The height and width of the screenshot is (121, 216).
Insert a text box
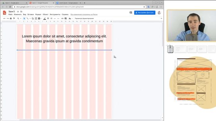(36, 18)
